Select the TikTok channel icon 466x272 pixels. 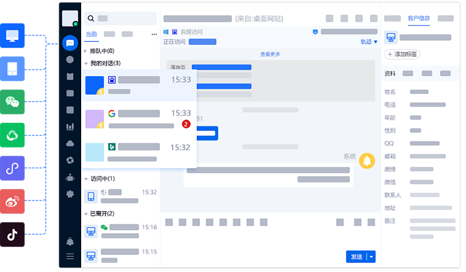[x=12, y=235]
